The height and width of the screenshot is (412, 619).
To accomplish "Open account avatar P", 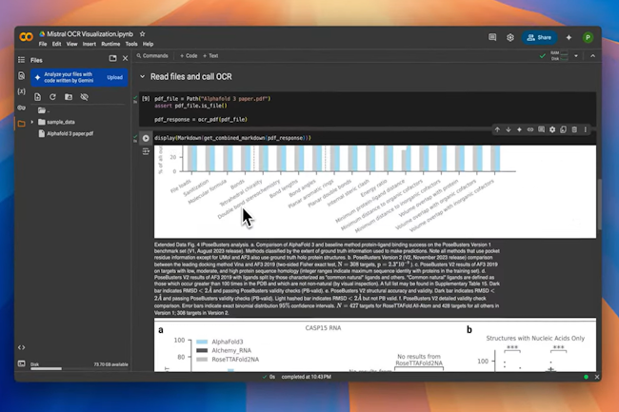I will (588, 37).
